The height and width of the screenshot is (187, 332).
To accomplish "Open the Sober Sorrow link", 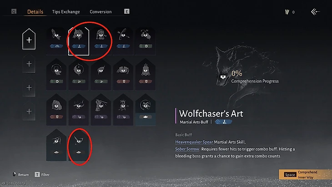I will pyautogui.click(x=187, y=149).
